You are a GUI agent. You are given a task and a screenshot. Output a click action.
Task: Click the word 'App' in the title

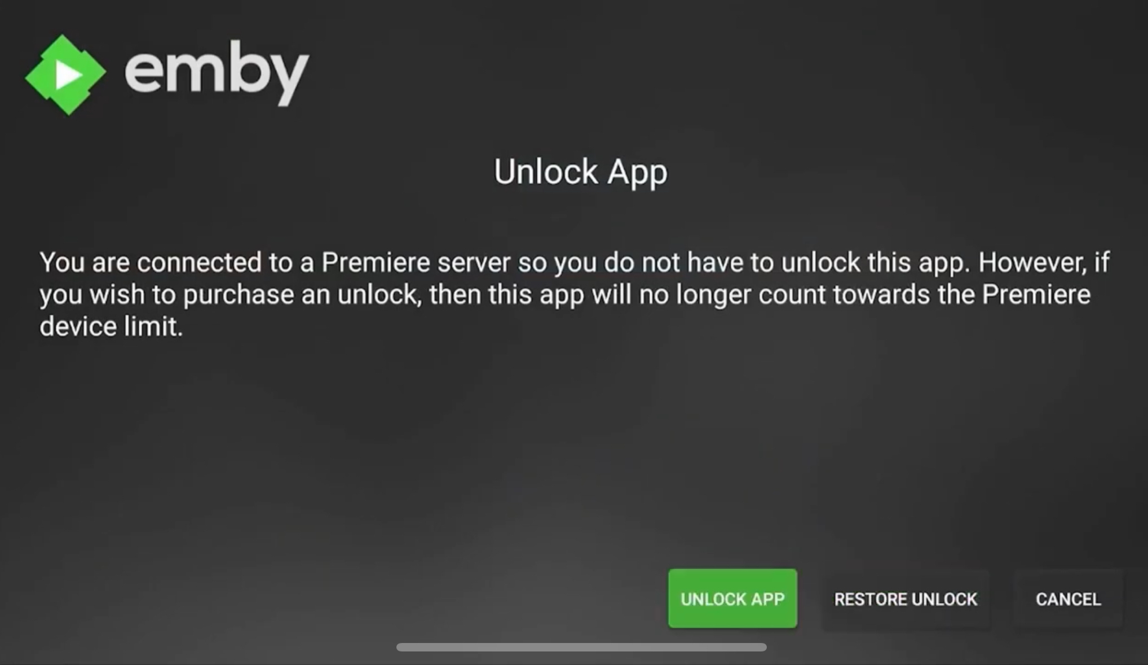tap(638, 173)
